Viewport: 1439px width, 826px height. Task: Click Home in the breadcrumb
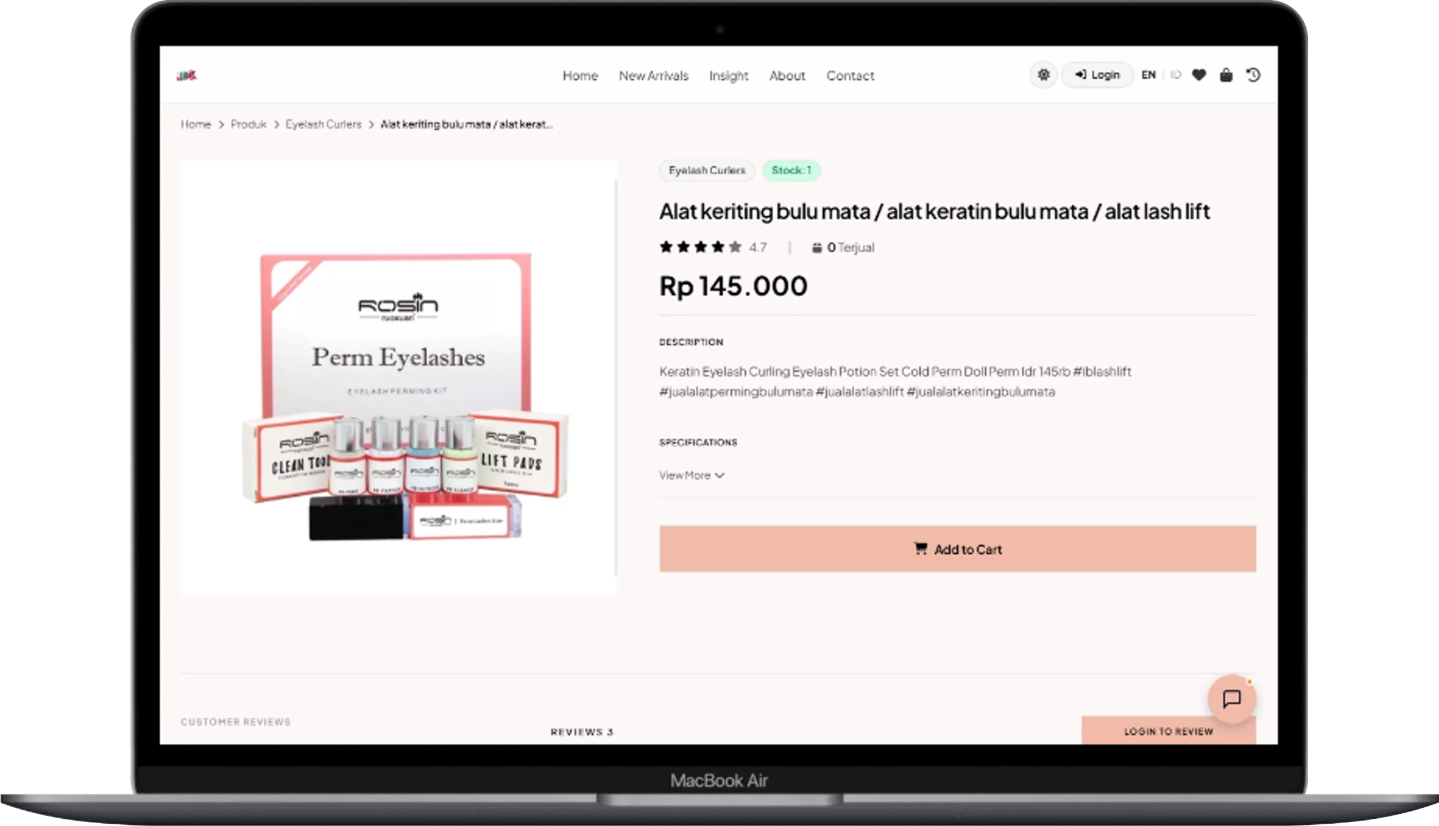tap(196, 124)
